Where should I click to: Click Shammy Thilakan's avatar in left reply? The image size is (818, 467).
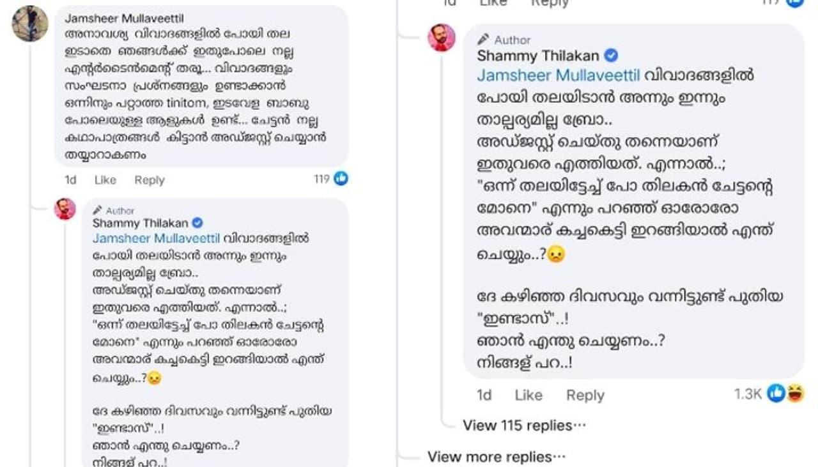(65, 209)
